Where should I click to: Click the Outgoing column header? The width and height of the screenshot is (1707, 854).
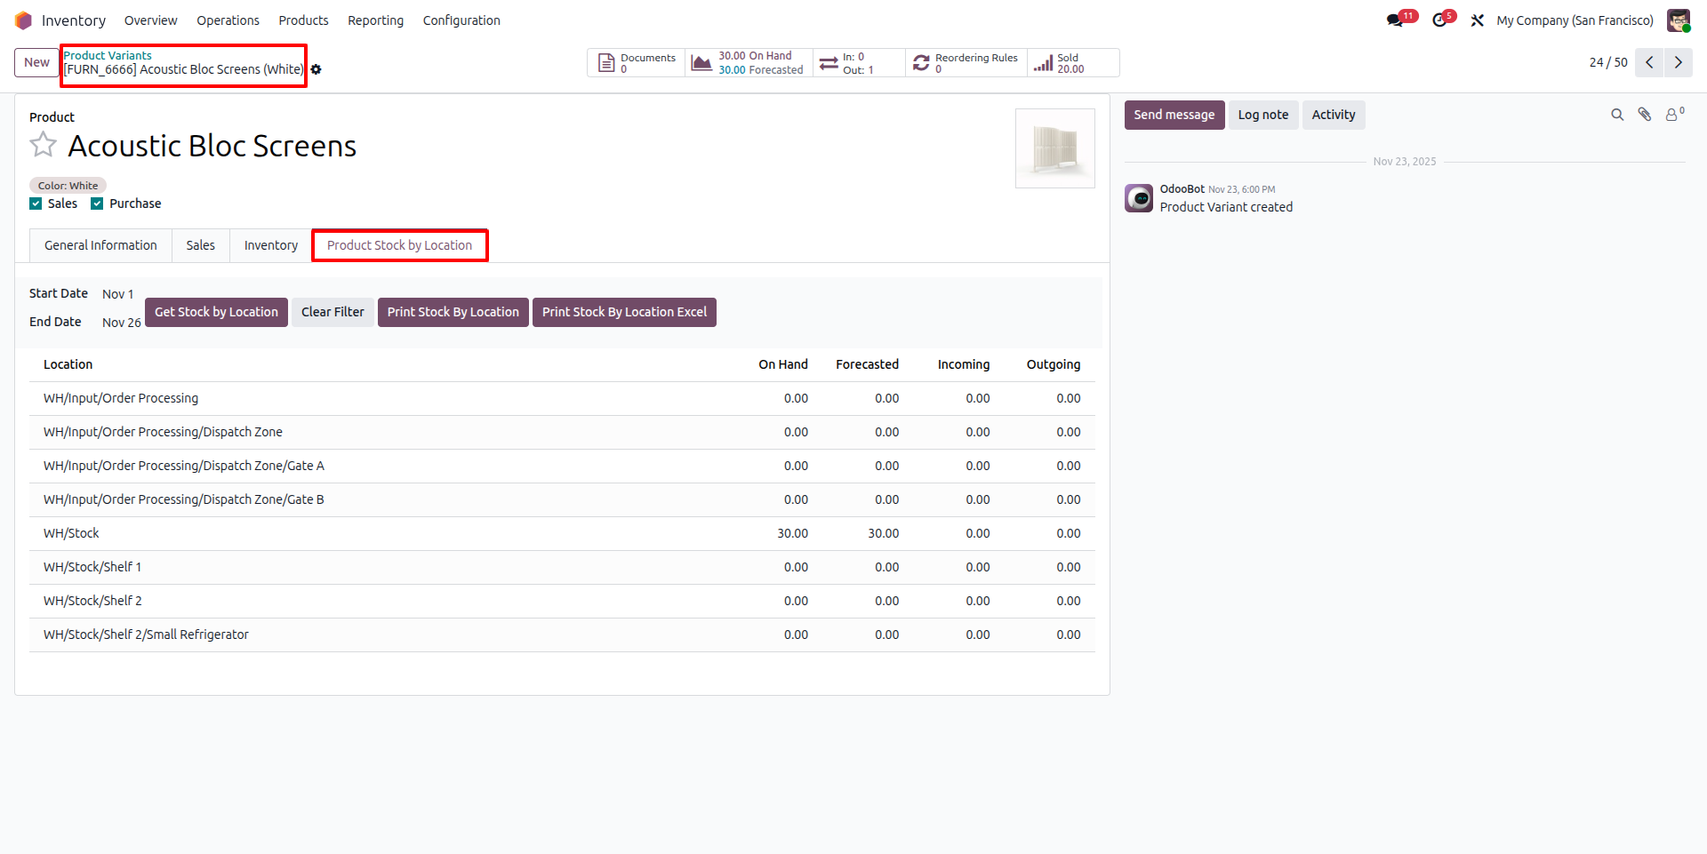[1053, 364]
